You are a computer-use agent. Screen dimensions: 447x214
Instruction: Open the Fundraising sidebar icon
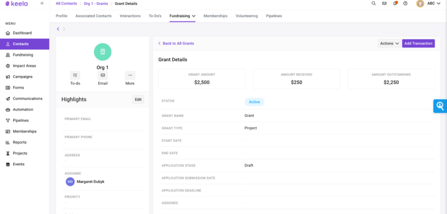pyautogui.click(x=8, y=55)
